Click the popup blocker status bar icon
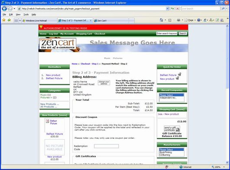This screenshot has height=170, width=230. (167, 167)
